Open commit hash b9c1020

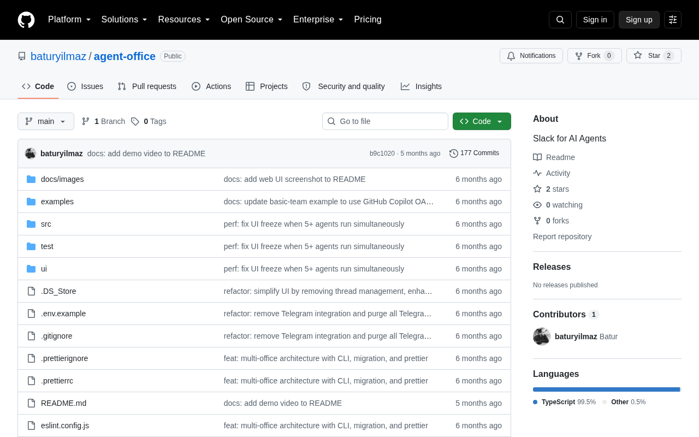(x=382, y=153)
